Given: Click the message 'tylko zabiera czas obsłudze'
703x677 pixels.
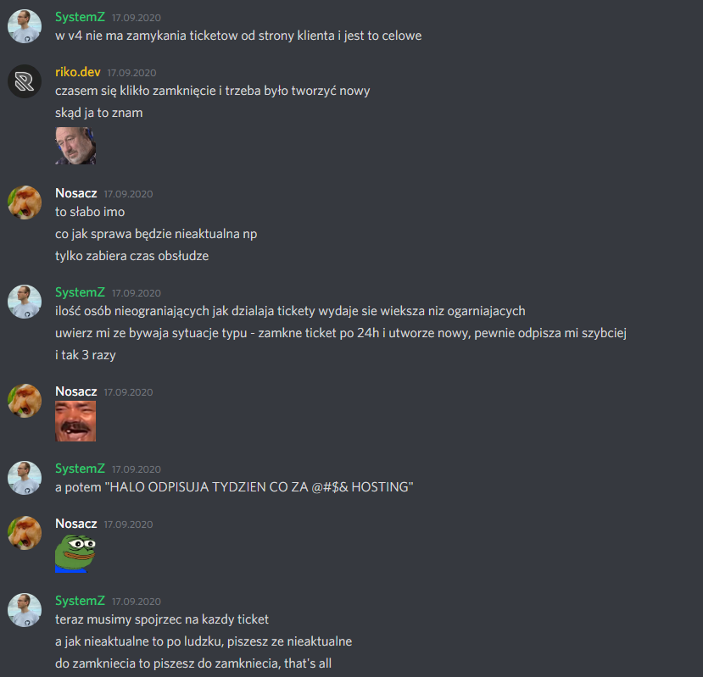Looking at the screenshot, I should click(131, 256).
